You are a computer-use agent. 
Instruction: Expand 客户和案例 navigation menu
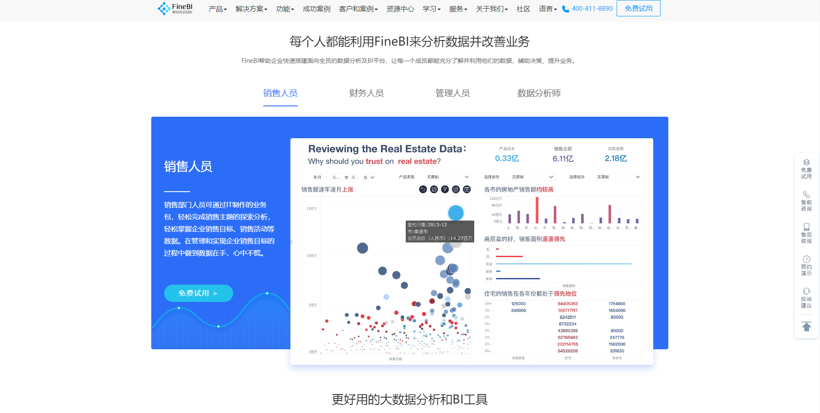click(x=358, y=9)
